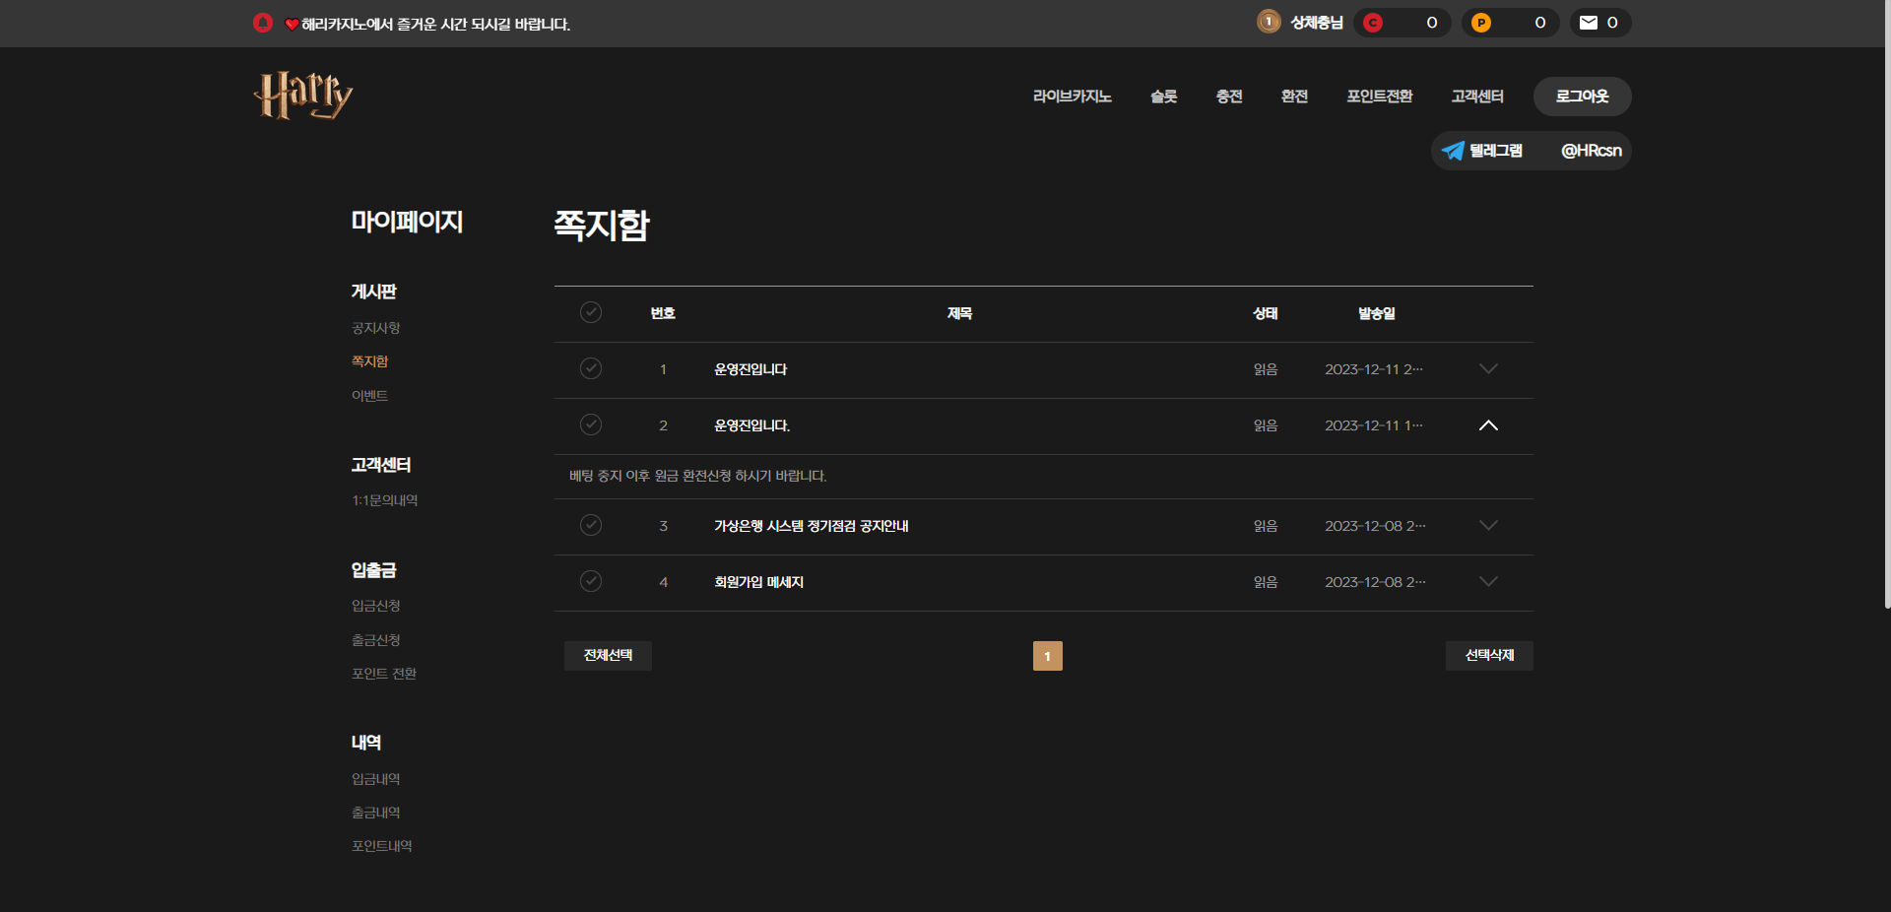Expand the 회원가입 메세지 row chevron
This screenshot has height=912, width=1891.
click(1488, 581)
